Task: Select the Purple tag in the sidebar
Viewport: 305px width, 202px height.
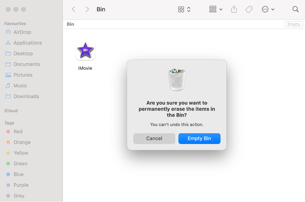Action: tap(20, 185)
